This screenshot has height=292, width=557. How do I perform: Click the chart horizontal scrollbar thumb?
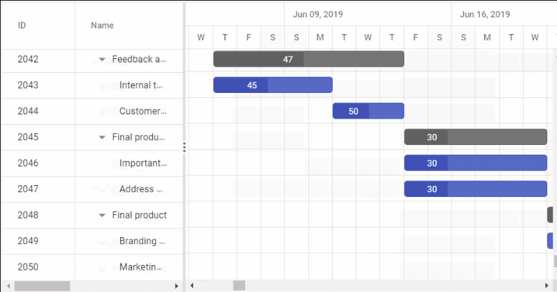point(239,286)
